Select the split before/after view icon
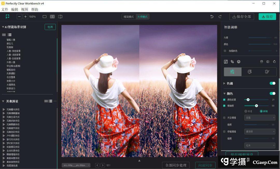The height and width of the screenshot is (169, 280). (x=52, y=17)
